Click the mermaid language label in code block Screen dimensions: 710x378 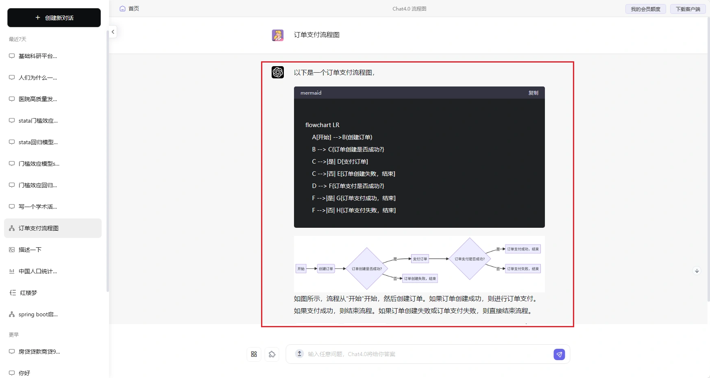tap(311, 93)
